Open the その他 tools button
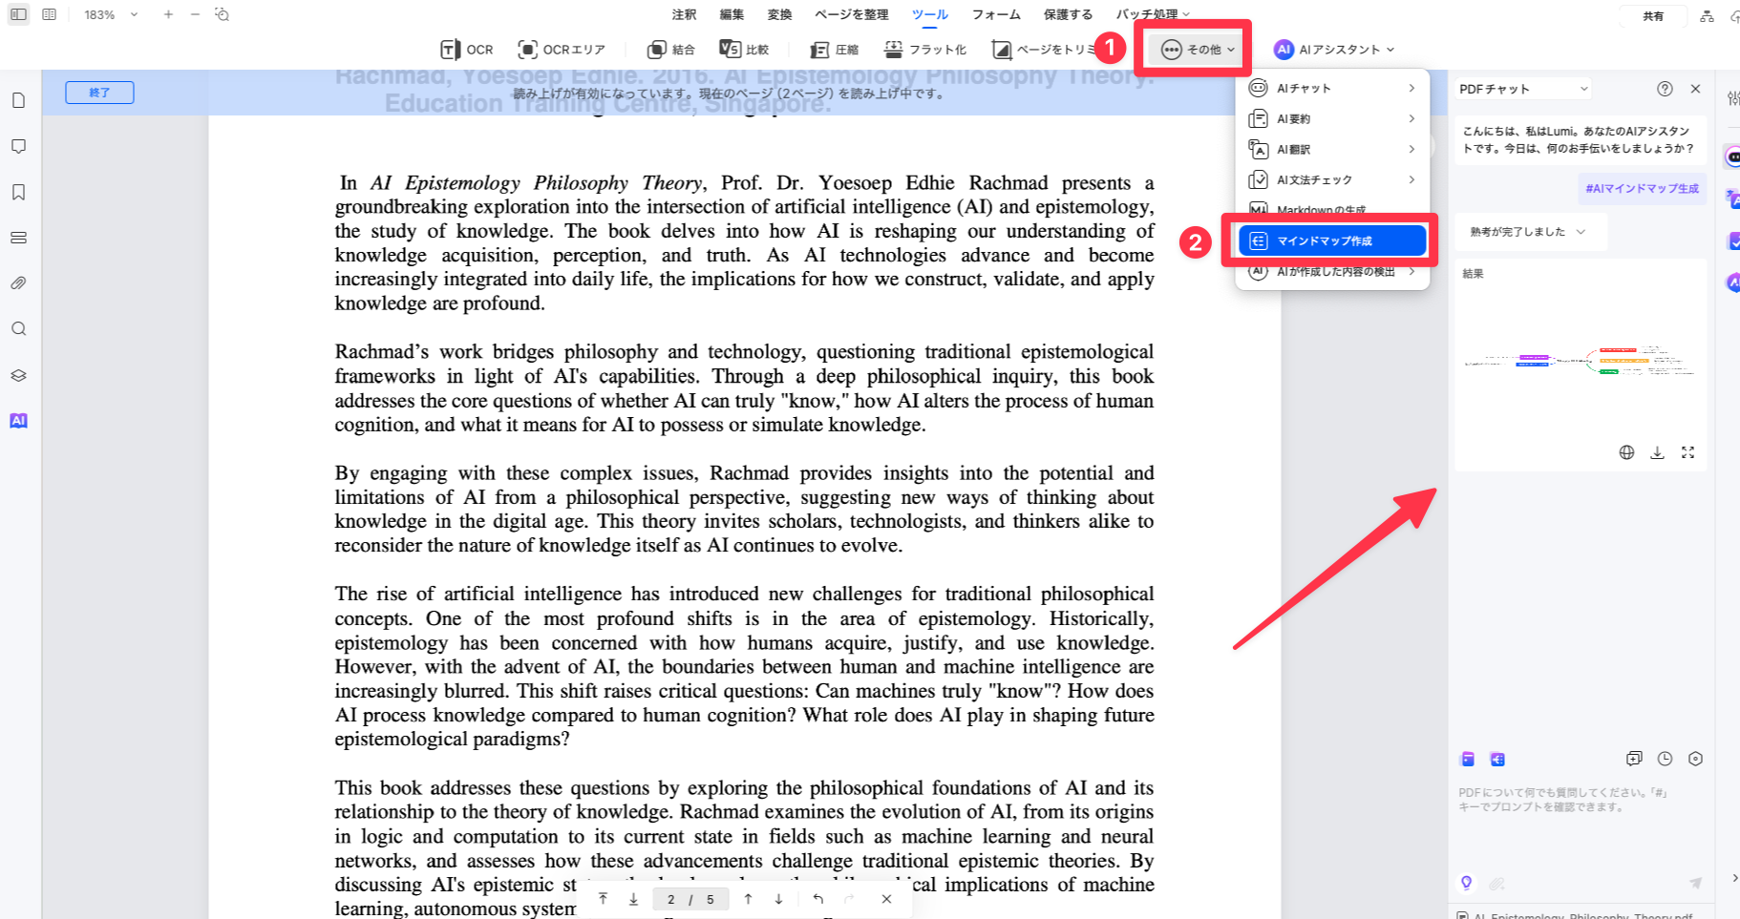The image size is (1740, 919). (x=1197, y=50)
